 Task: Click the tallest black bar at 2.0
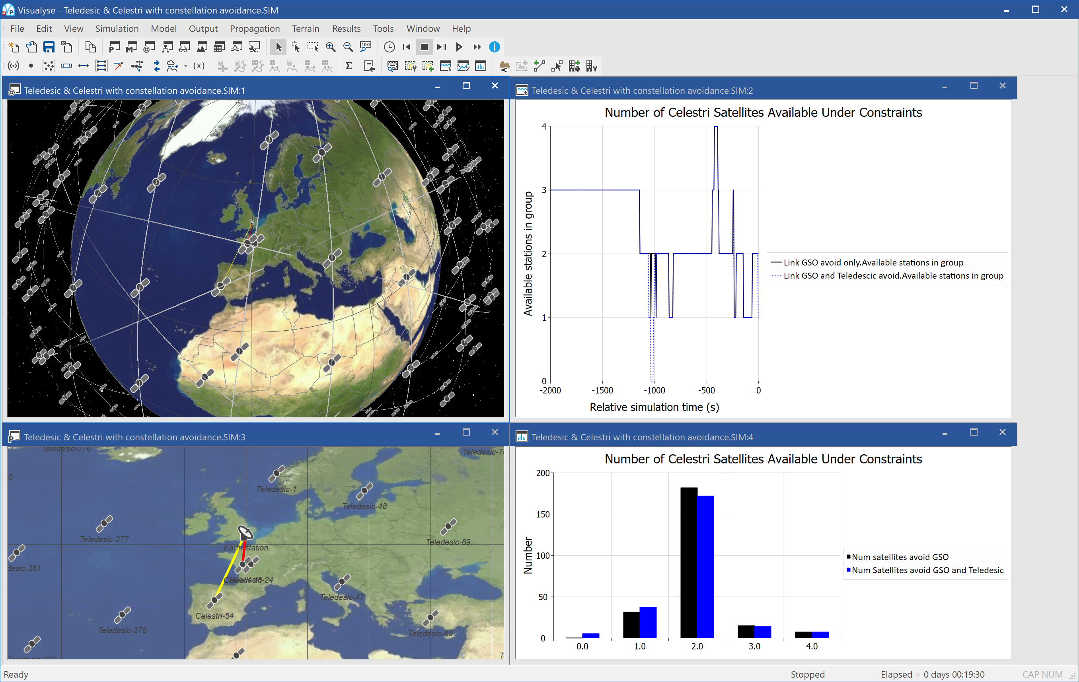[x=689, y=562]
